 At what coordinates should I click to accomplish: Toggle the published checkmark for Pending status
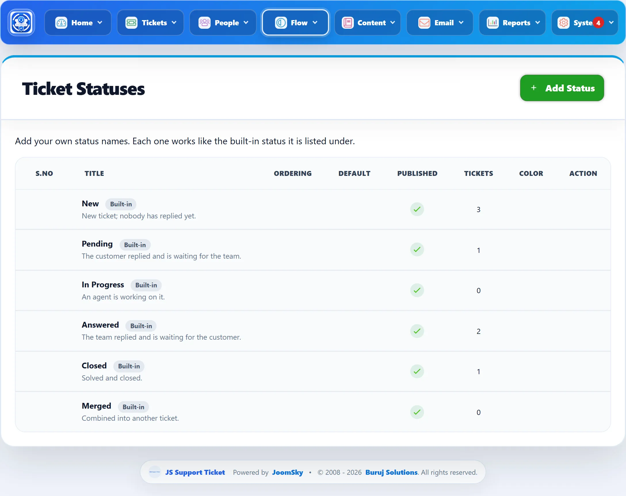(x=417, y=250)
